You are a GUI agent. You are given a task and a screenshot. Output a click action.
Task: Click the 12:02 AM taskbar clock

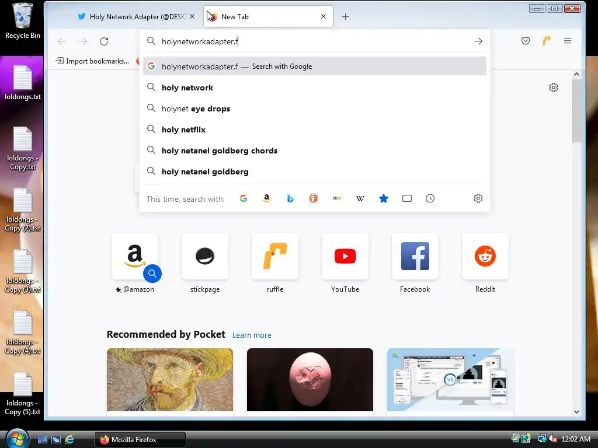pyautogui.click(x=576, y=439)
